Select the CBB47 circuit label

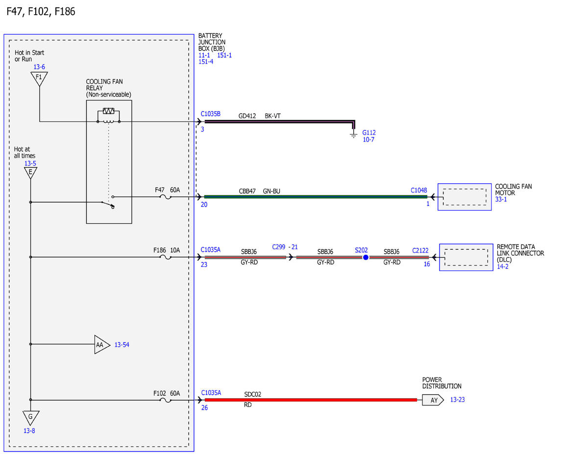[247, 191]
